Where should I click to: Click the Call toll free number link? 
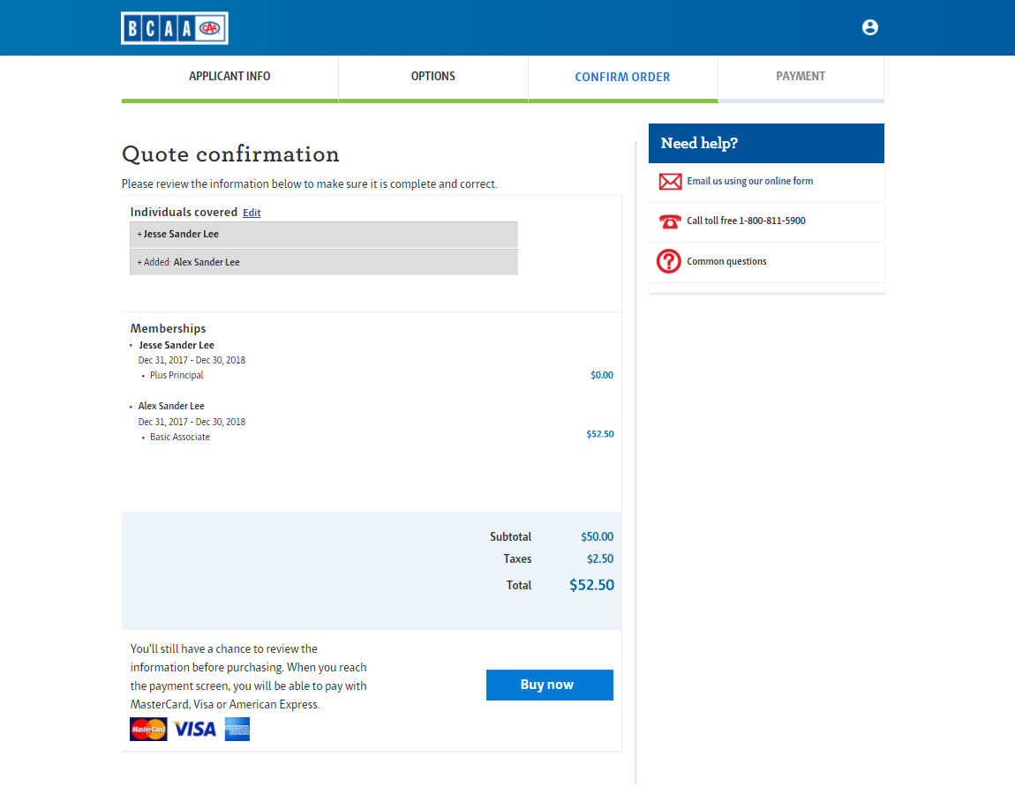coord(746,221)
